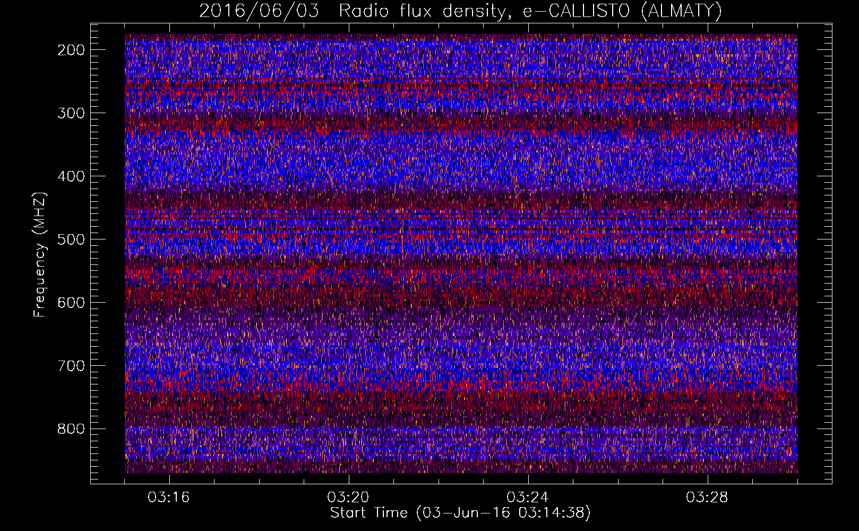Click the 700 frequency tick label
Screen dimensions: 859x531
point(71,366)
